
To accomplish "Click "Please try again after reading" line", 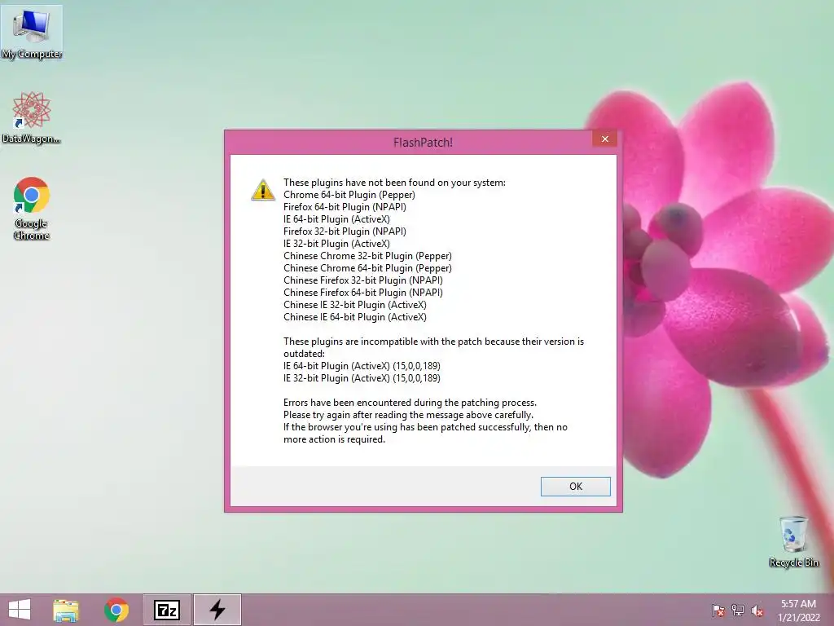I will pos(409,415).
